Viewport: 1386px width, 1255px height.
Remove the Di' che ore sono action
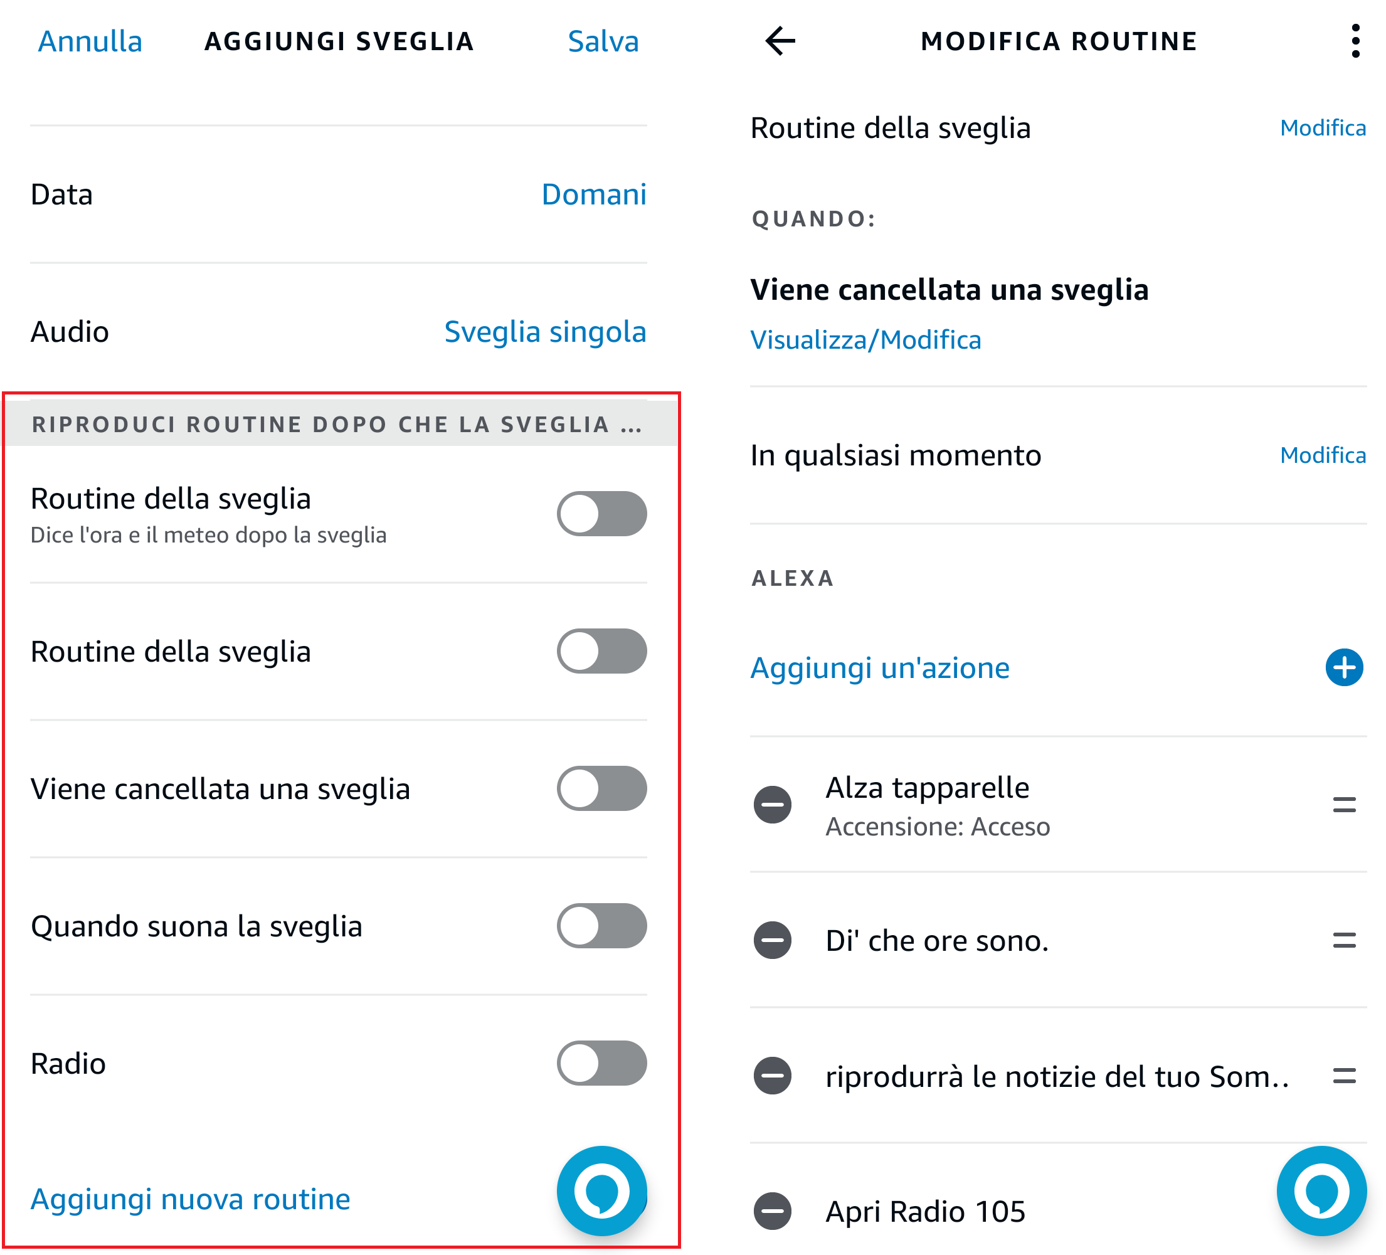pyautogui.click(x=773, y=940)
